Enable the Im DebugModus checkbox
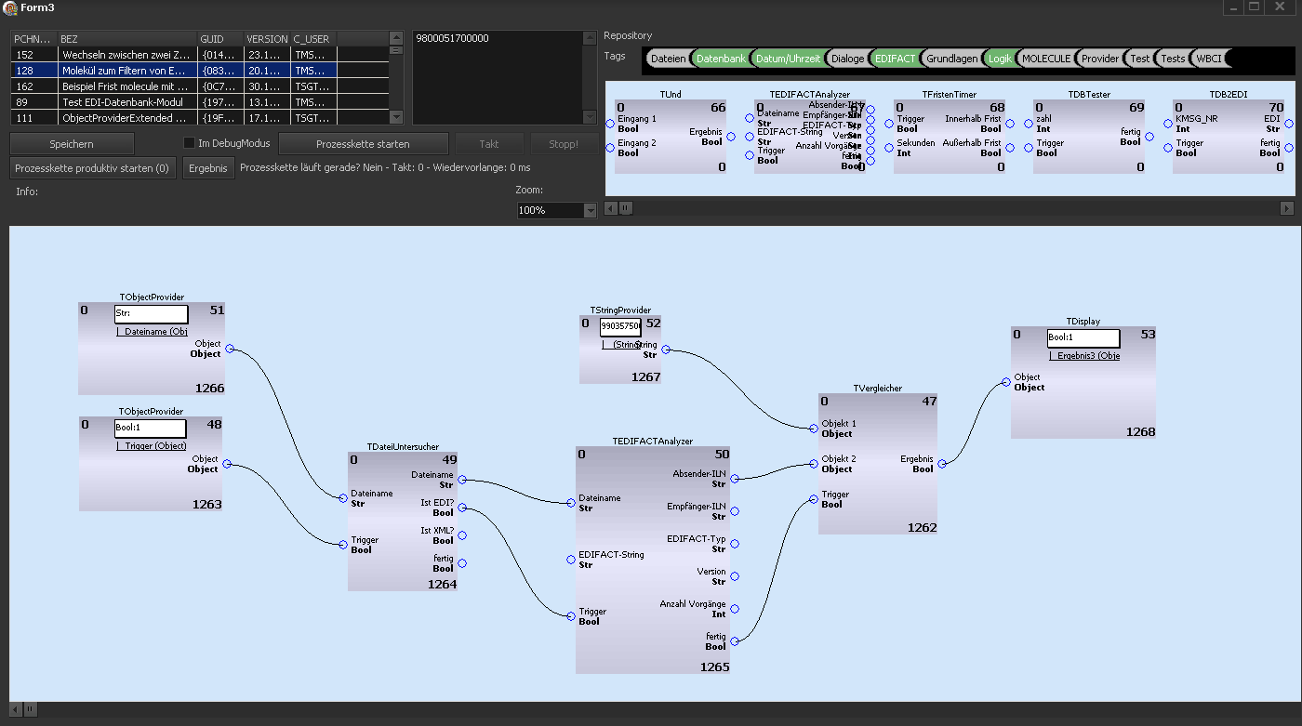 pos(190,143)
